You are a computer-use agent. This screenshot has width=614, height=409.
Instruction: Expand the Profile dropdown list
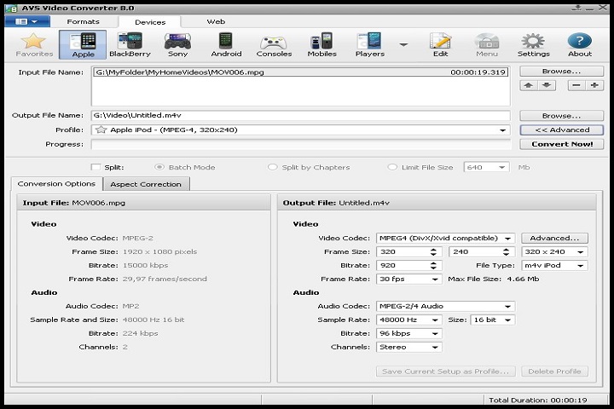[502, 130]
